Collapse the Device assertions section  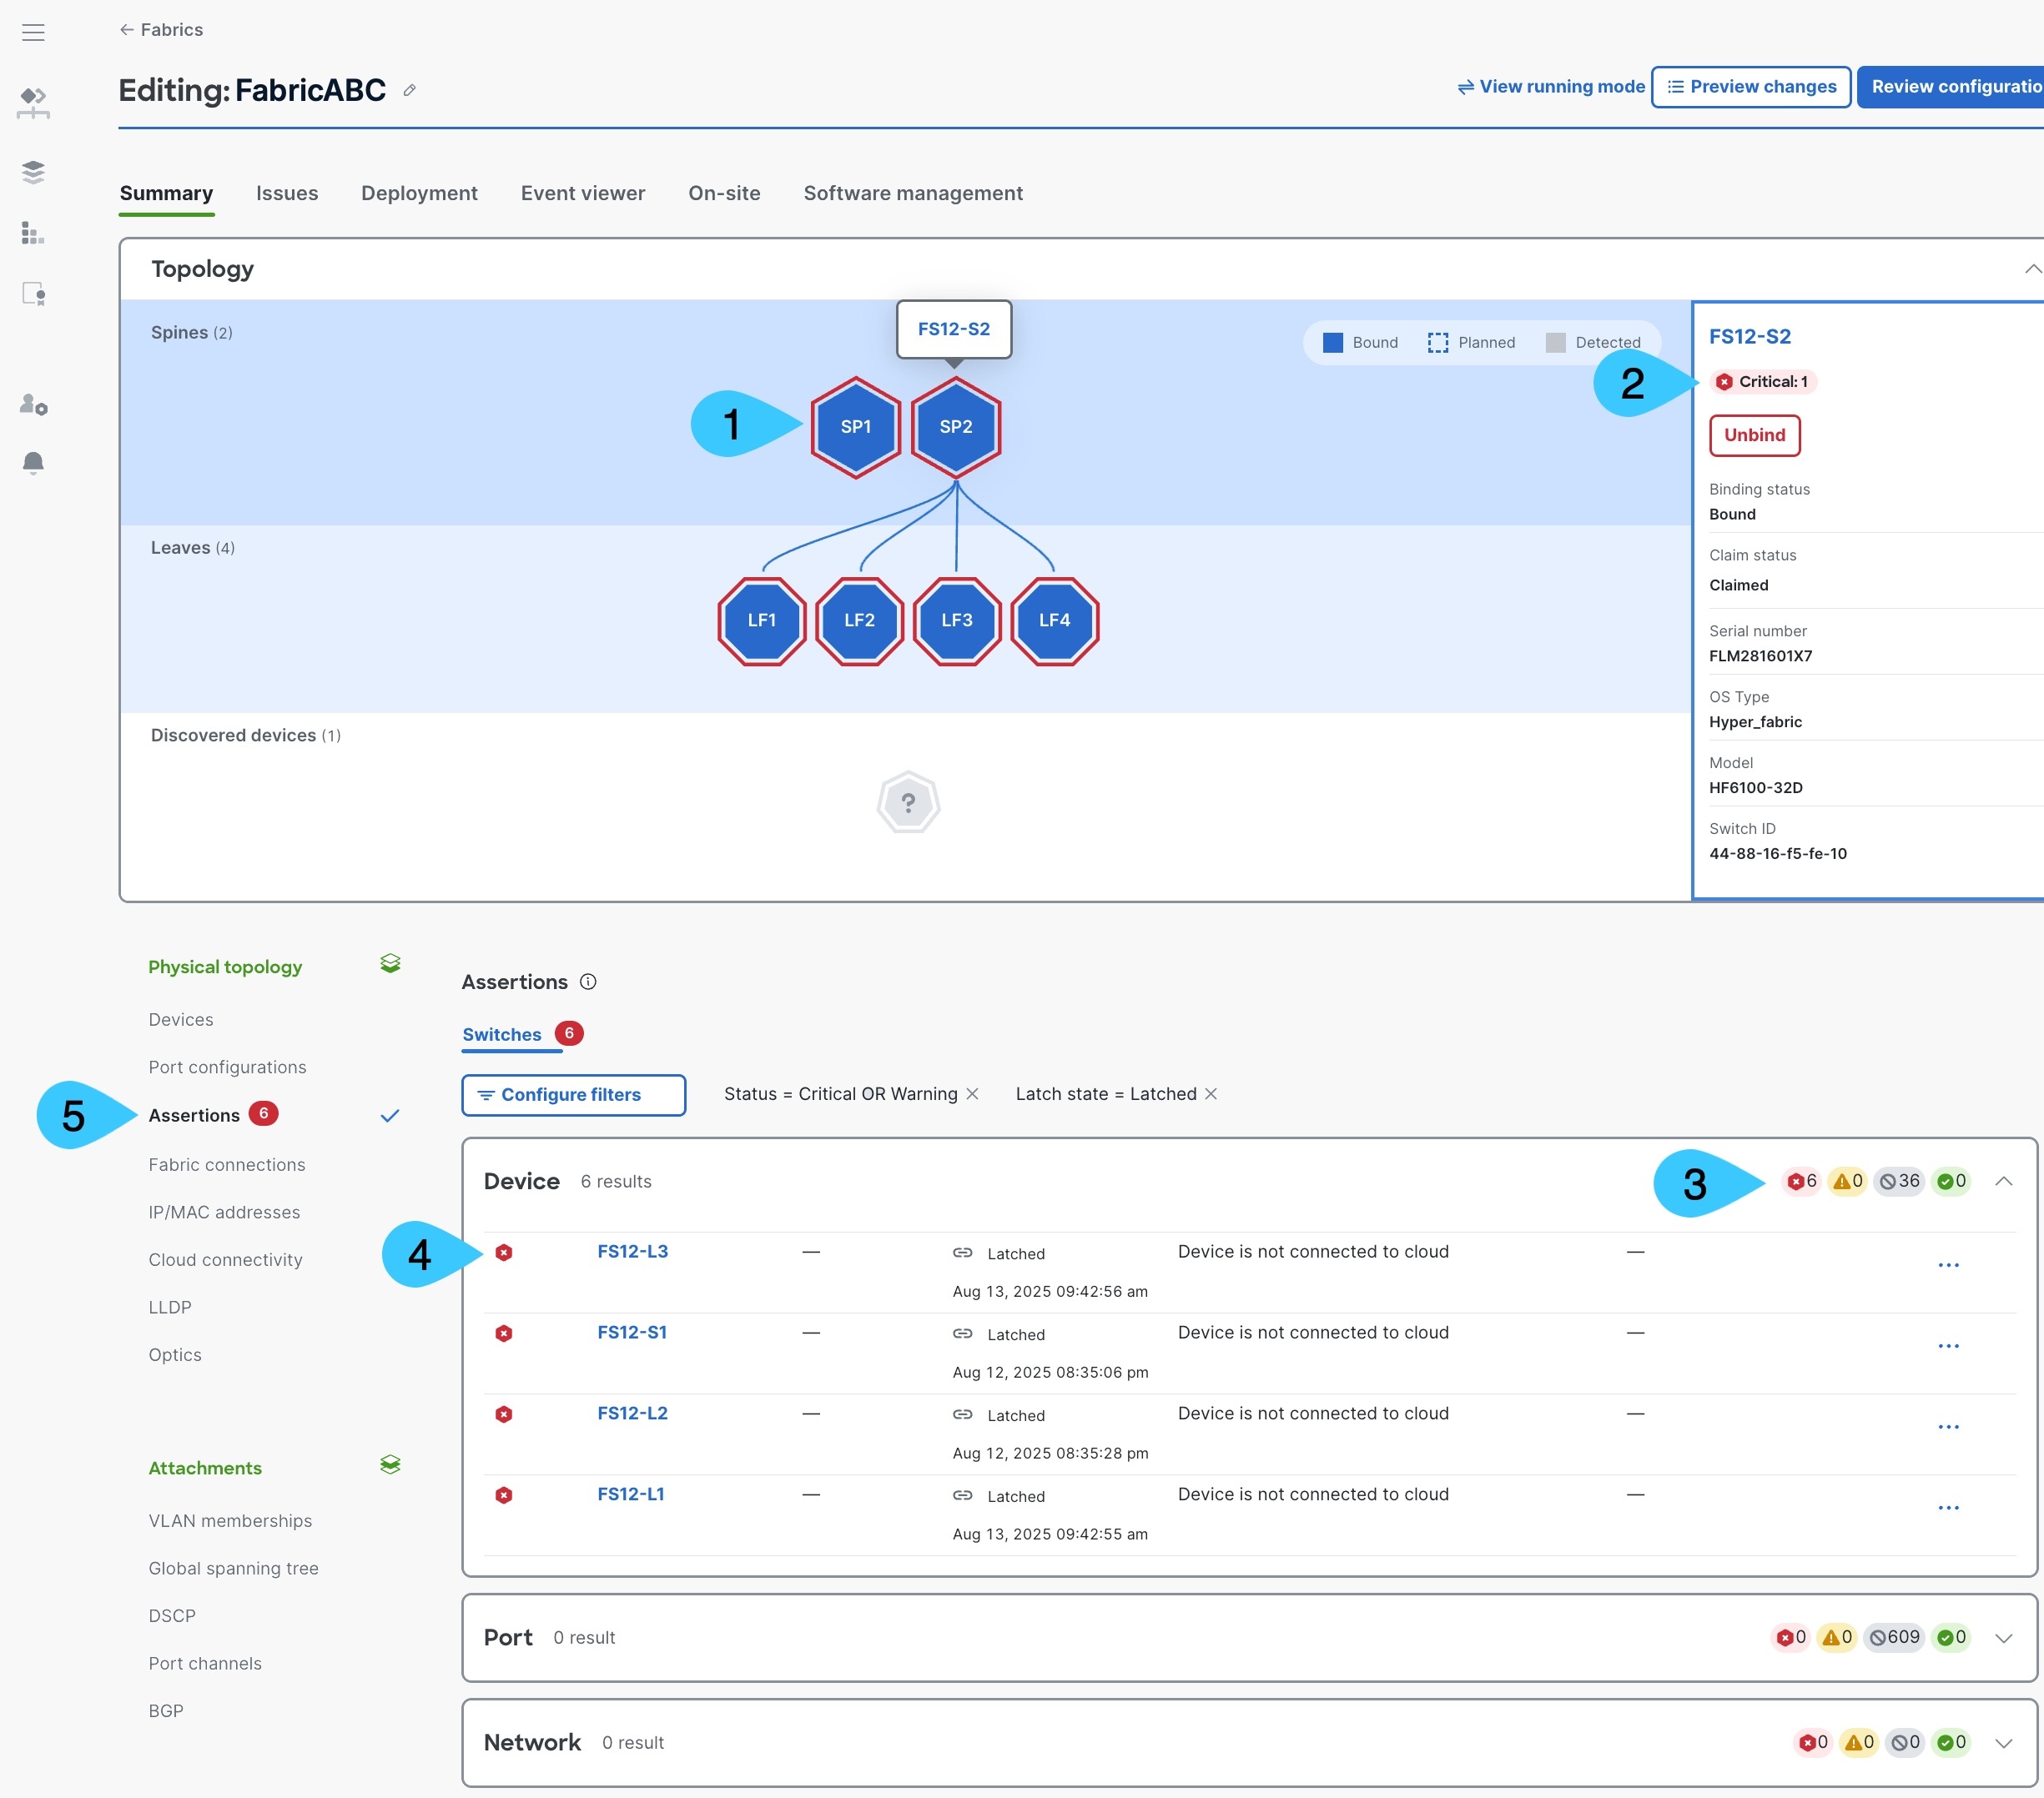click(x=2003, y=1182)
